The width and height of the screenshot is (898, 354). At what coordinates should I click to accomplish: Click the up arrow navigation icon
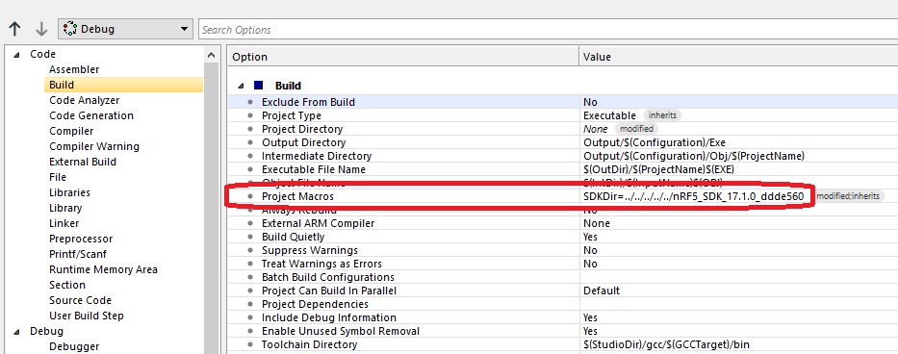pyautogui.click(x=14, y=29)
